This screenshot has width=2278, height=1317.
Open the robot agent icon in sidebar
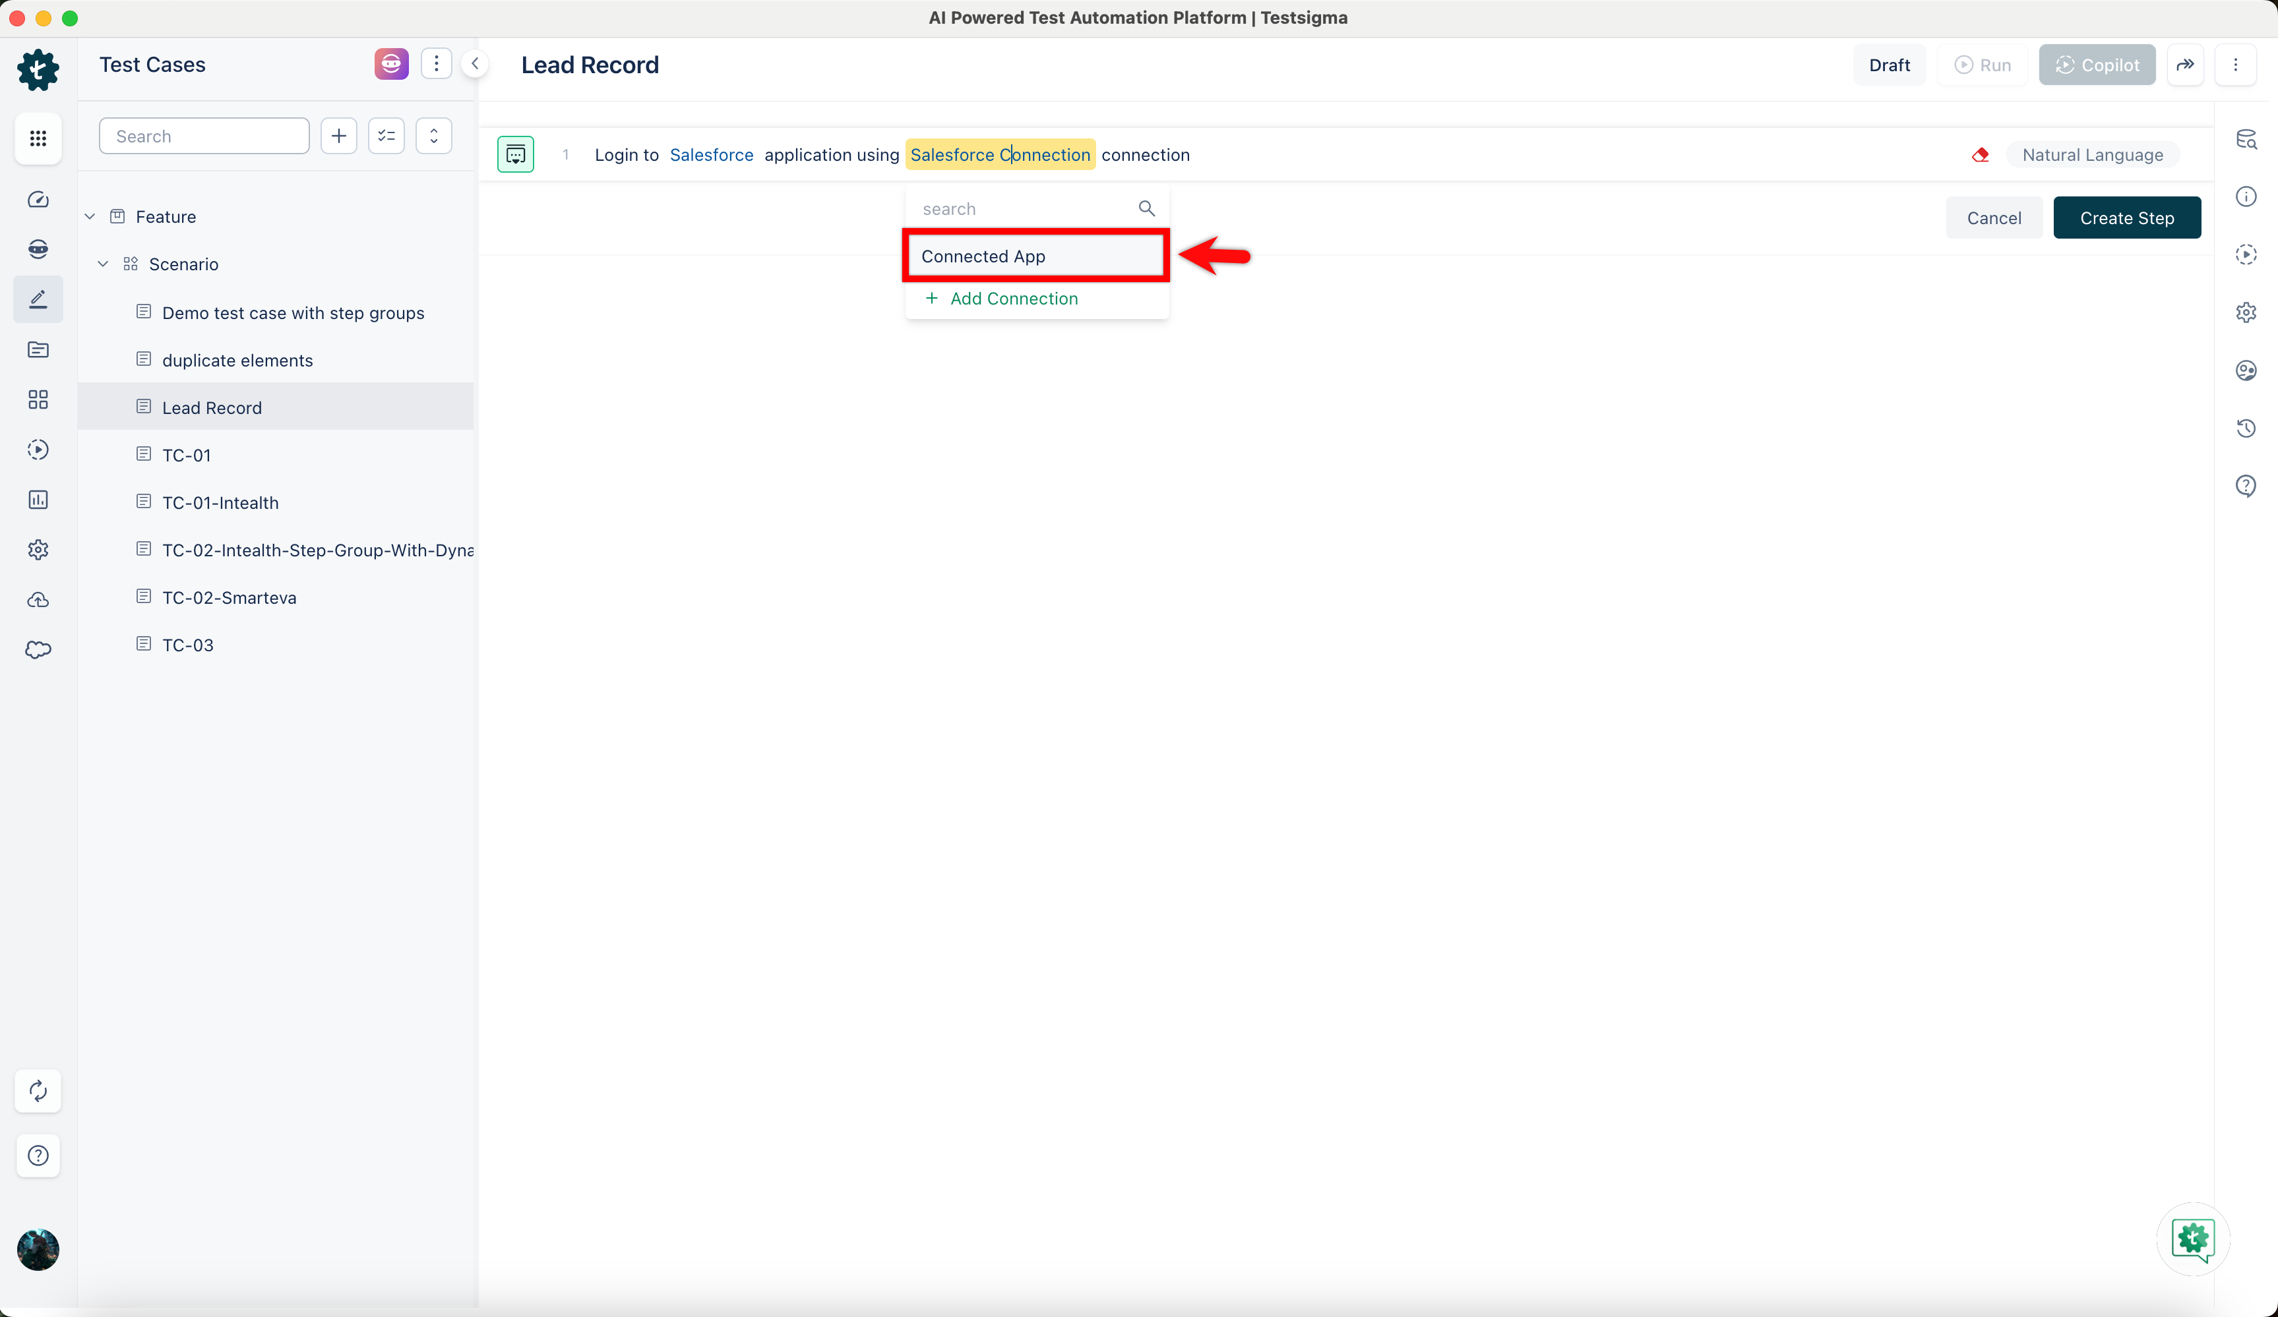(38, 249)
